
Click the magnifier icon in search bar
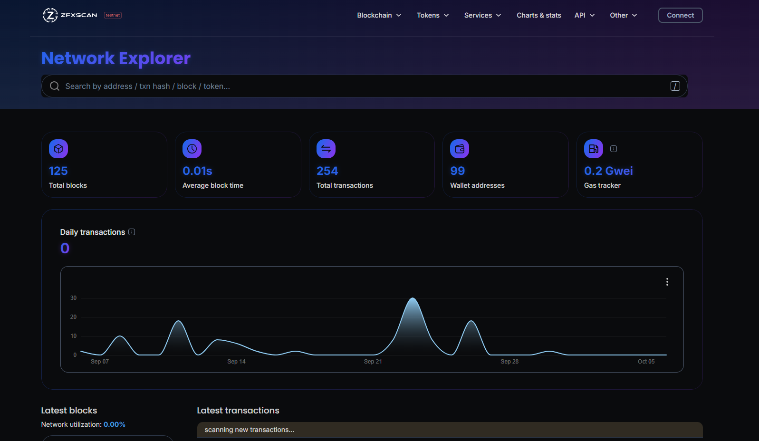(55, 86)
